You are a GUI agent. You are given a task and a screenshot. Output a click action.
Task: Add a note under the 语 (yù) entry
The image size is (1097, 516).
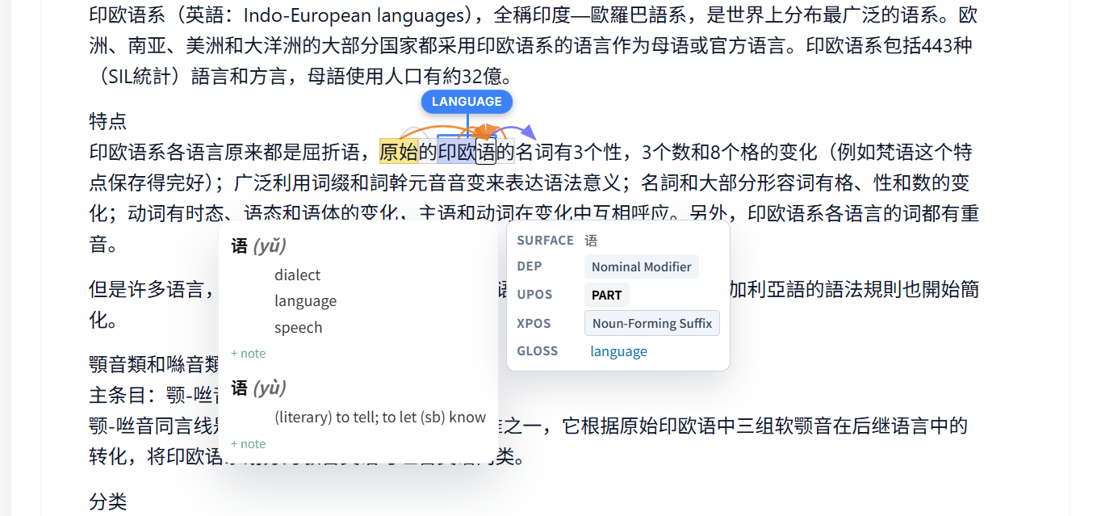point(248,444)
